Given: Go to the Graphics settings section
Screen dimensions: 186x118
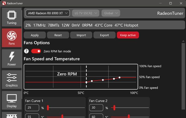Looking at the screenshot, I should coord(12,80).
